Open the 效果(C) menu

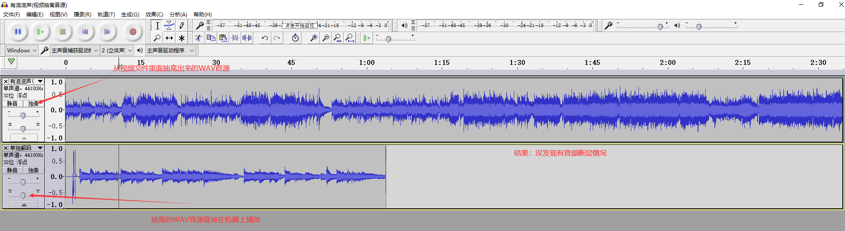[154, 14]
